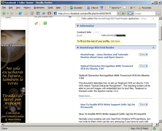Click the green Go arrow beside the address bar

click(123, 13)
